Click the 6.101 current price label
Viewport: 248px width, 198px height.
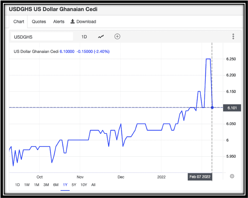(x=232, y=108)
